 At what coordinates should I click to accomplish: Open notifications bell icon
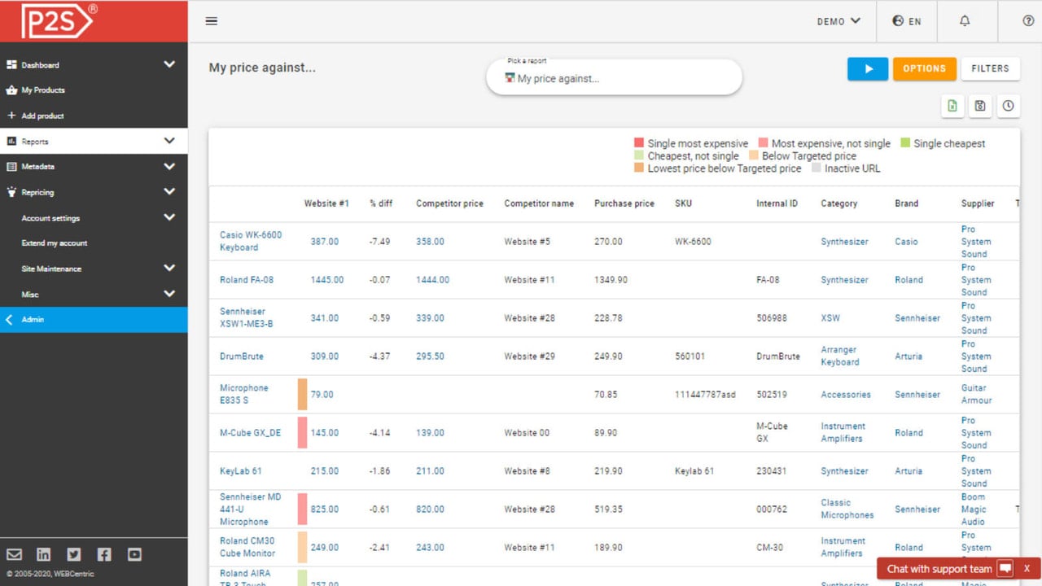(965, 21)
